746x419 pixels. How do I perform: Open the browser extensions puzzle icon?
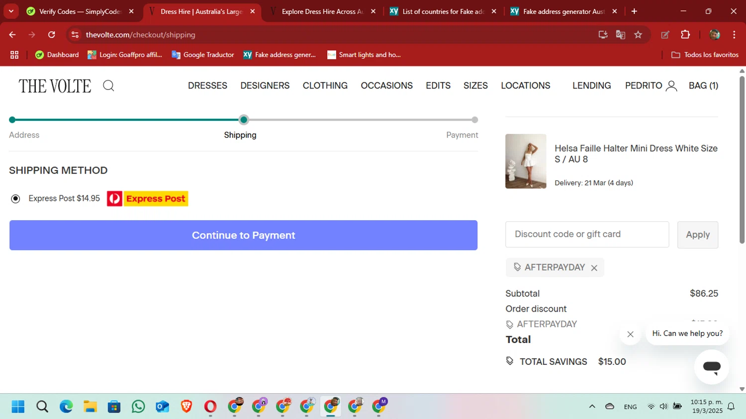click(685, 35)
